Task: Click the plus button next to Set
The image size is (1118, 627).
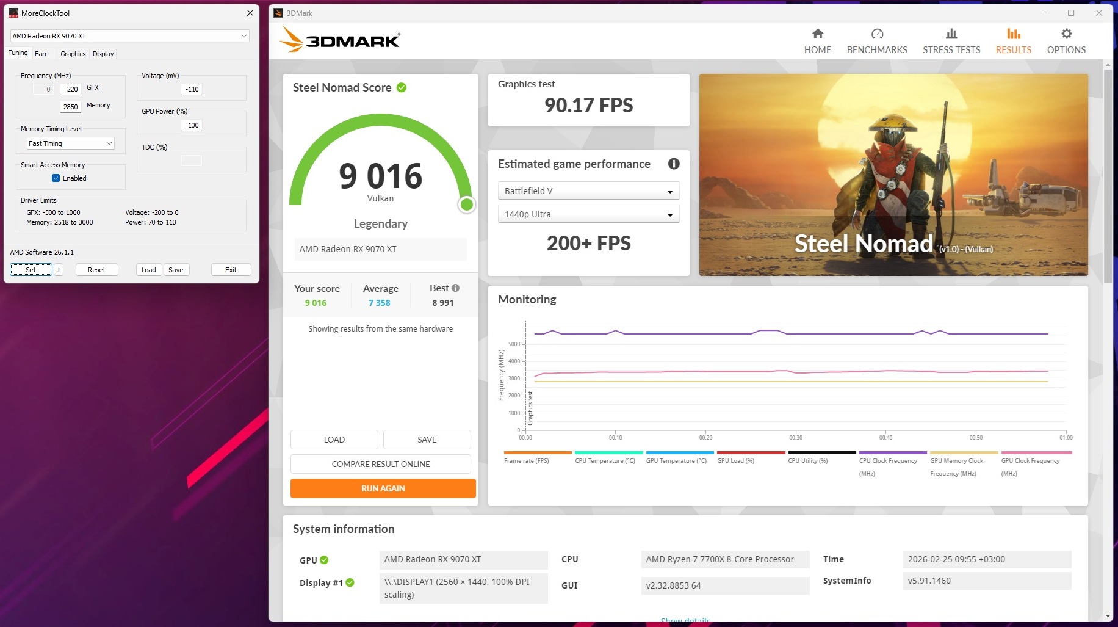Action: tap(59, 270)
